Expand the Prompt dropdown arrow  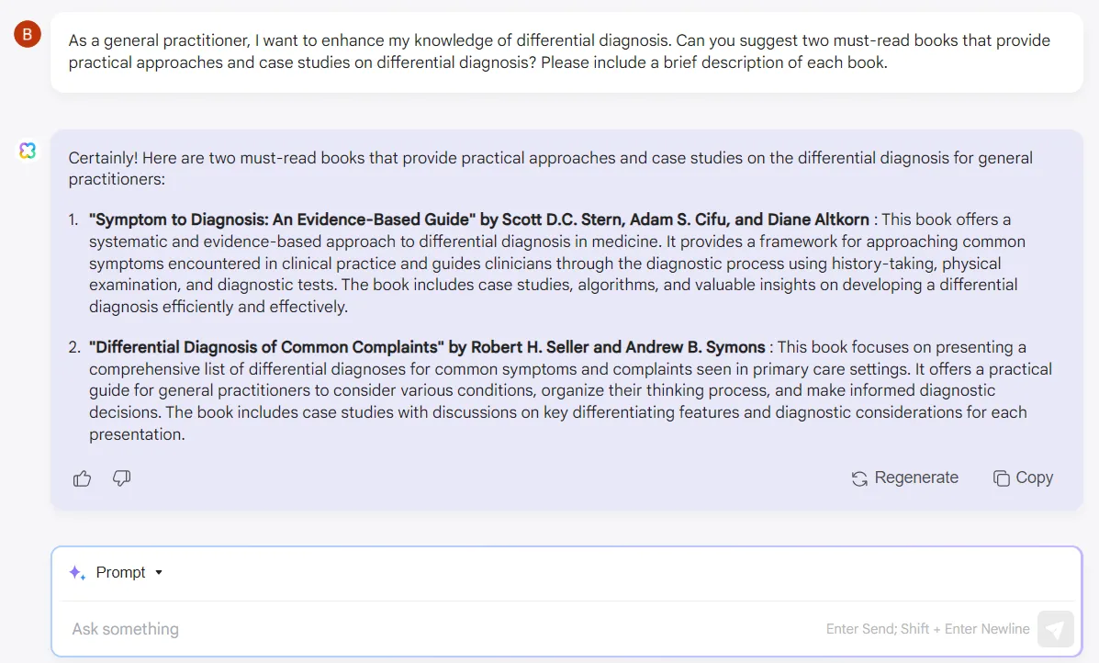[159, 573]
